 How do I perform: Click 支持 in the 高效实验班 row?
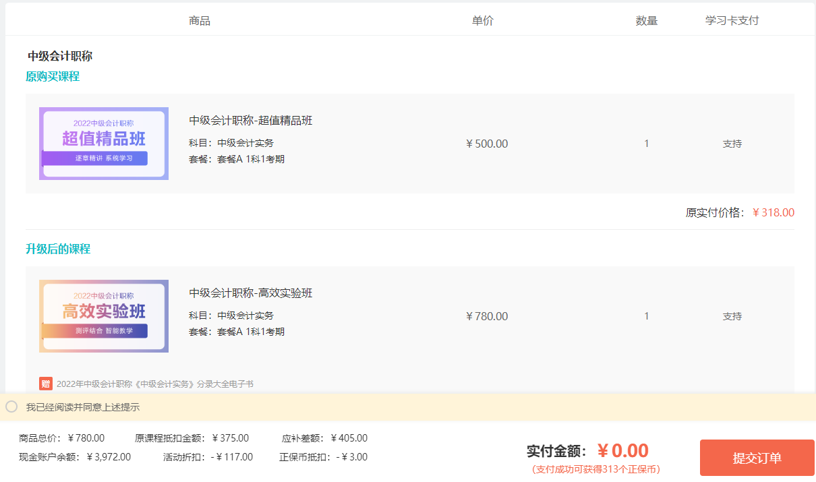pos(732,316)
